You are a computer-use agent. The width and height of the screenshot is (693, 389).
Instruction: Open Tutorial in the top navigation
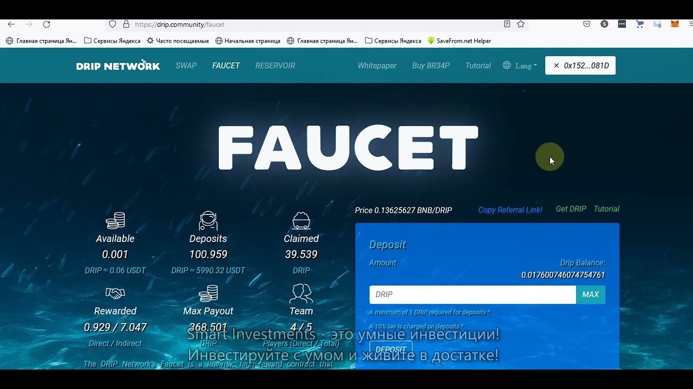(x=478, y=65)
